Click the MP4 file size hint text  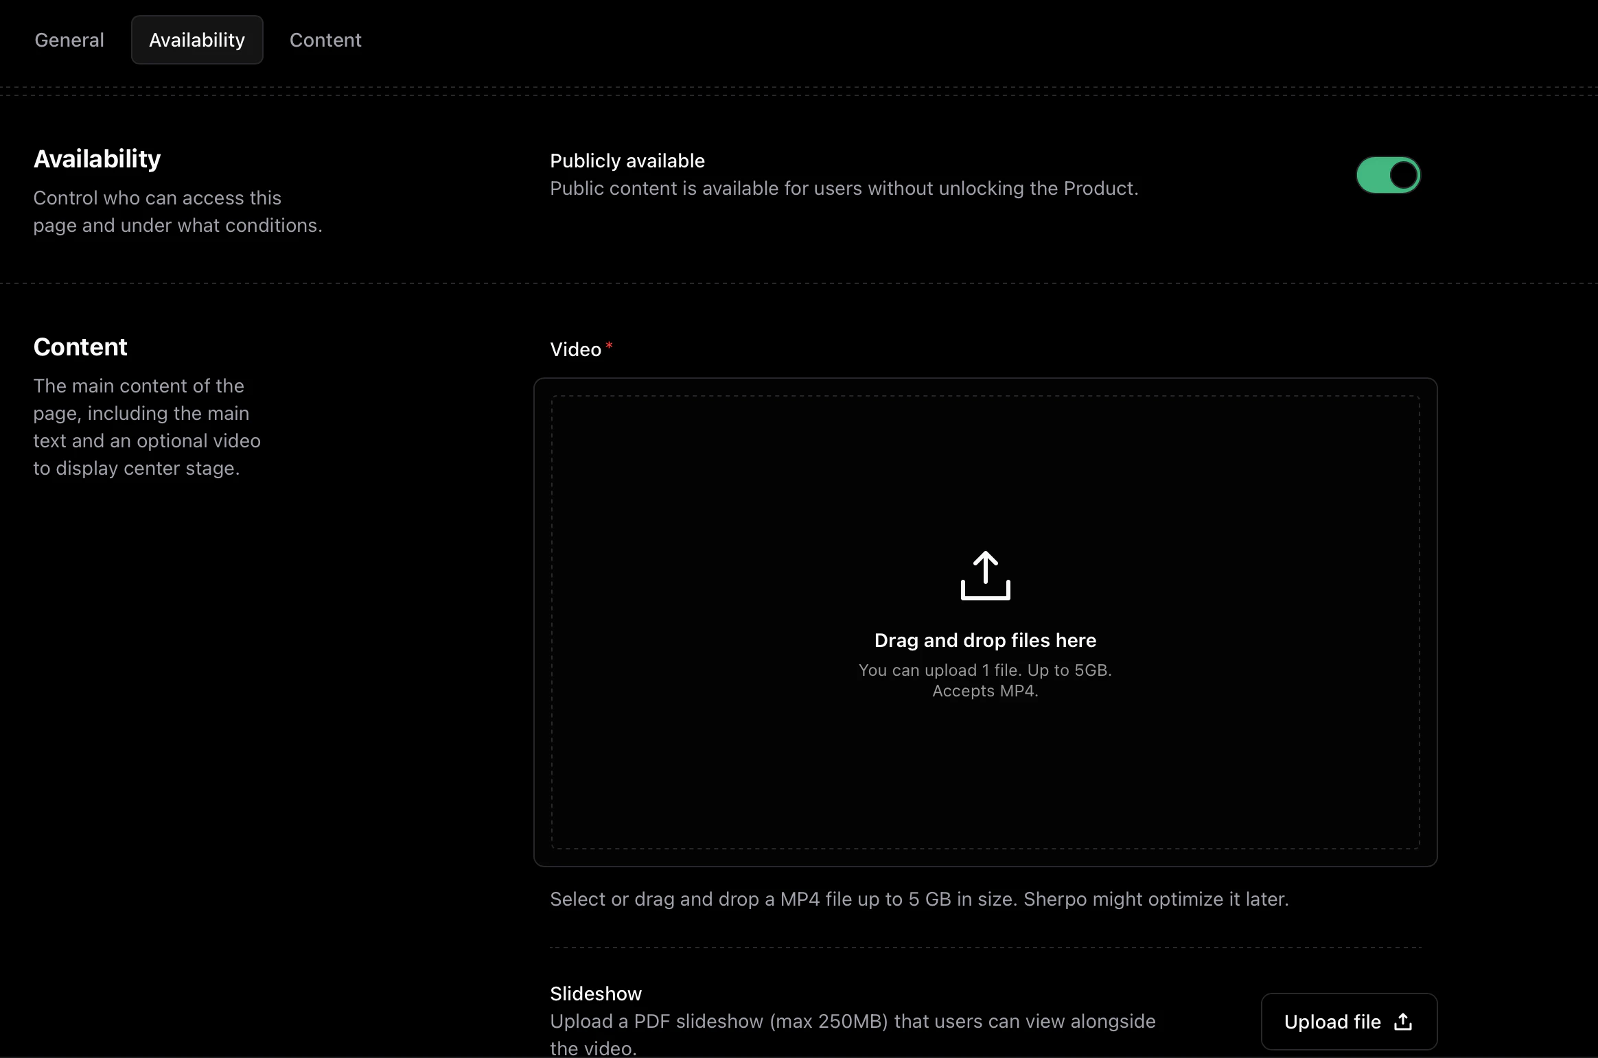(x=984, y=681)
